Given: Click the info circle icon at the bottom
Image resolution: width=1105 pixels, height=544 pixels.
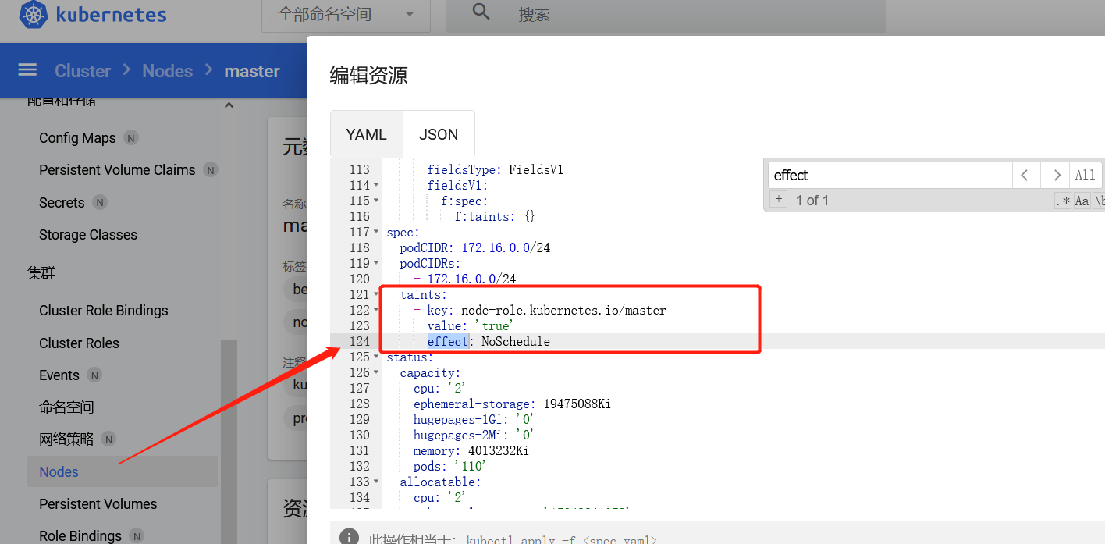Looking at the screenshot, I should click(349, 536).
